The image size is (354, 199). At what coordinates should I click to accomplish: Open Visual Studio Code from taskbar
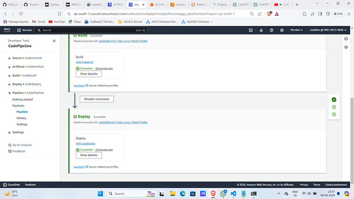[233, 194]
